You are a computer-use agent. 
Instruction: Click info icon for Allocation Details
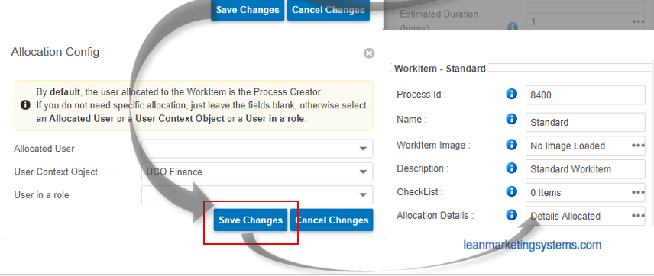coord(511,215)
